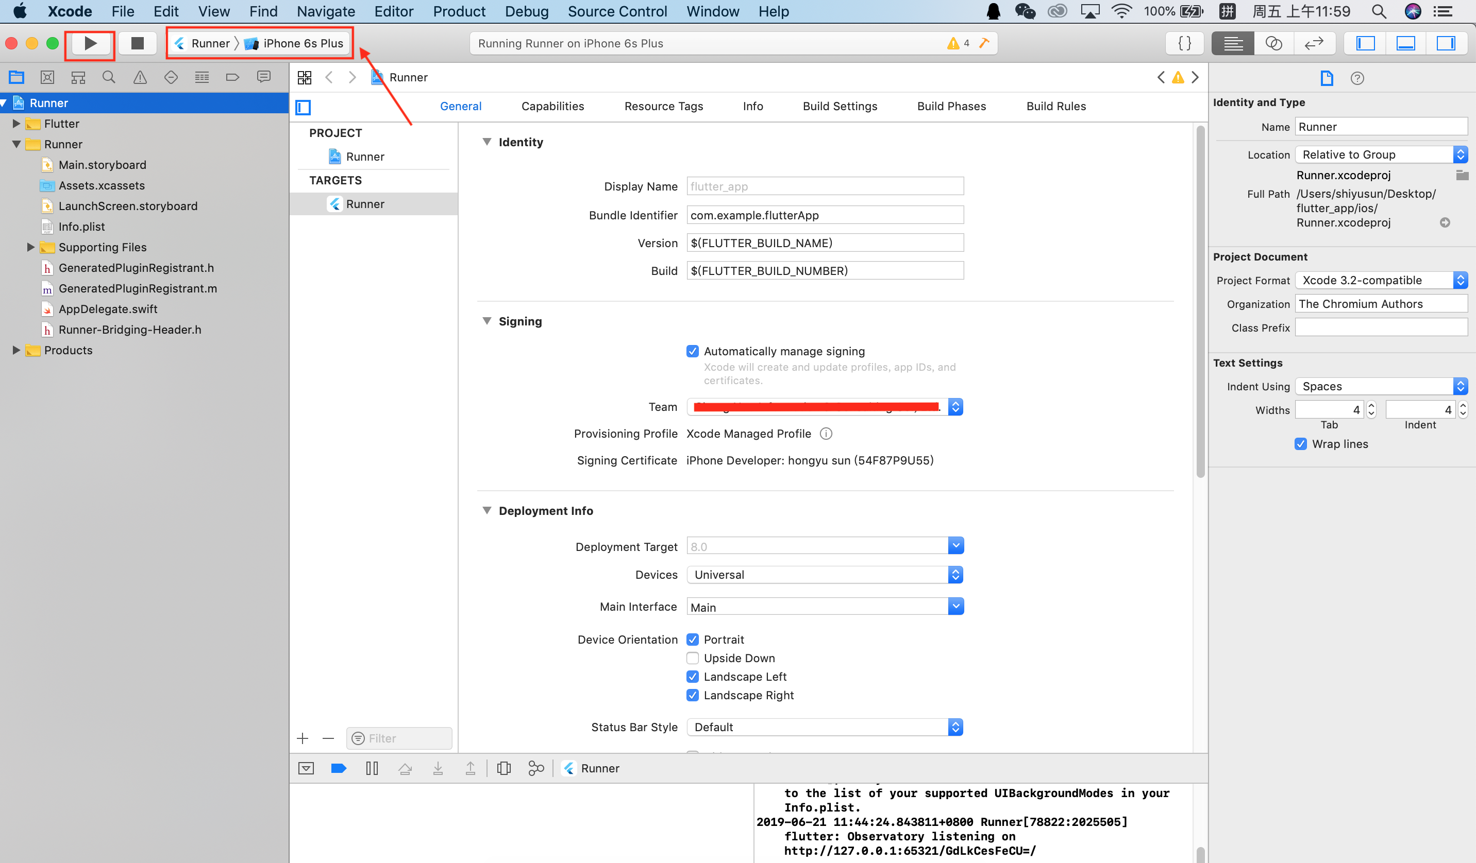Disable Automatically manage signing checkbox
Screen dimensions: 1476x863
tap(692, 351)
